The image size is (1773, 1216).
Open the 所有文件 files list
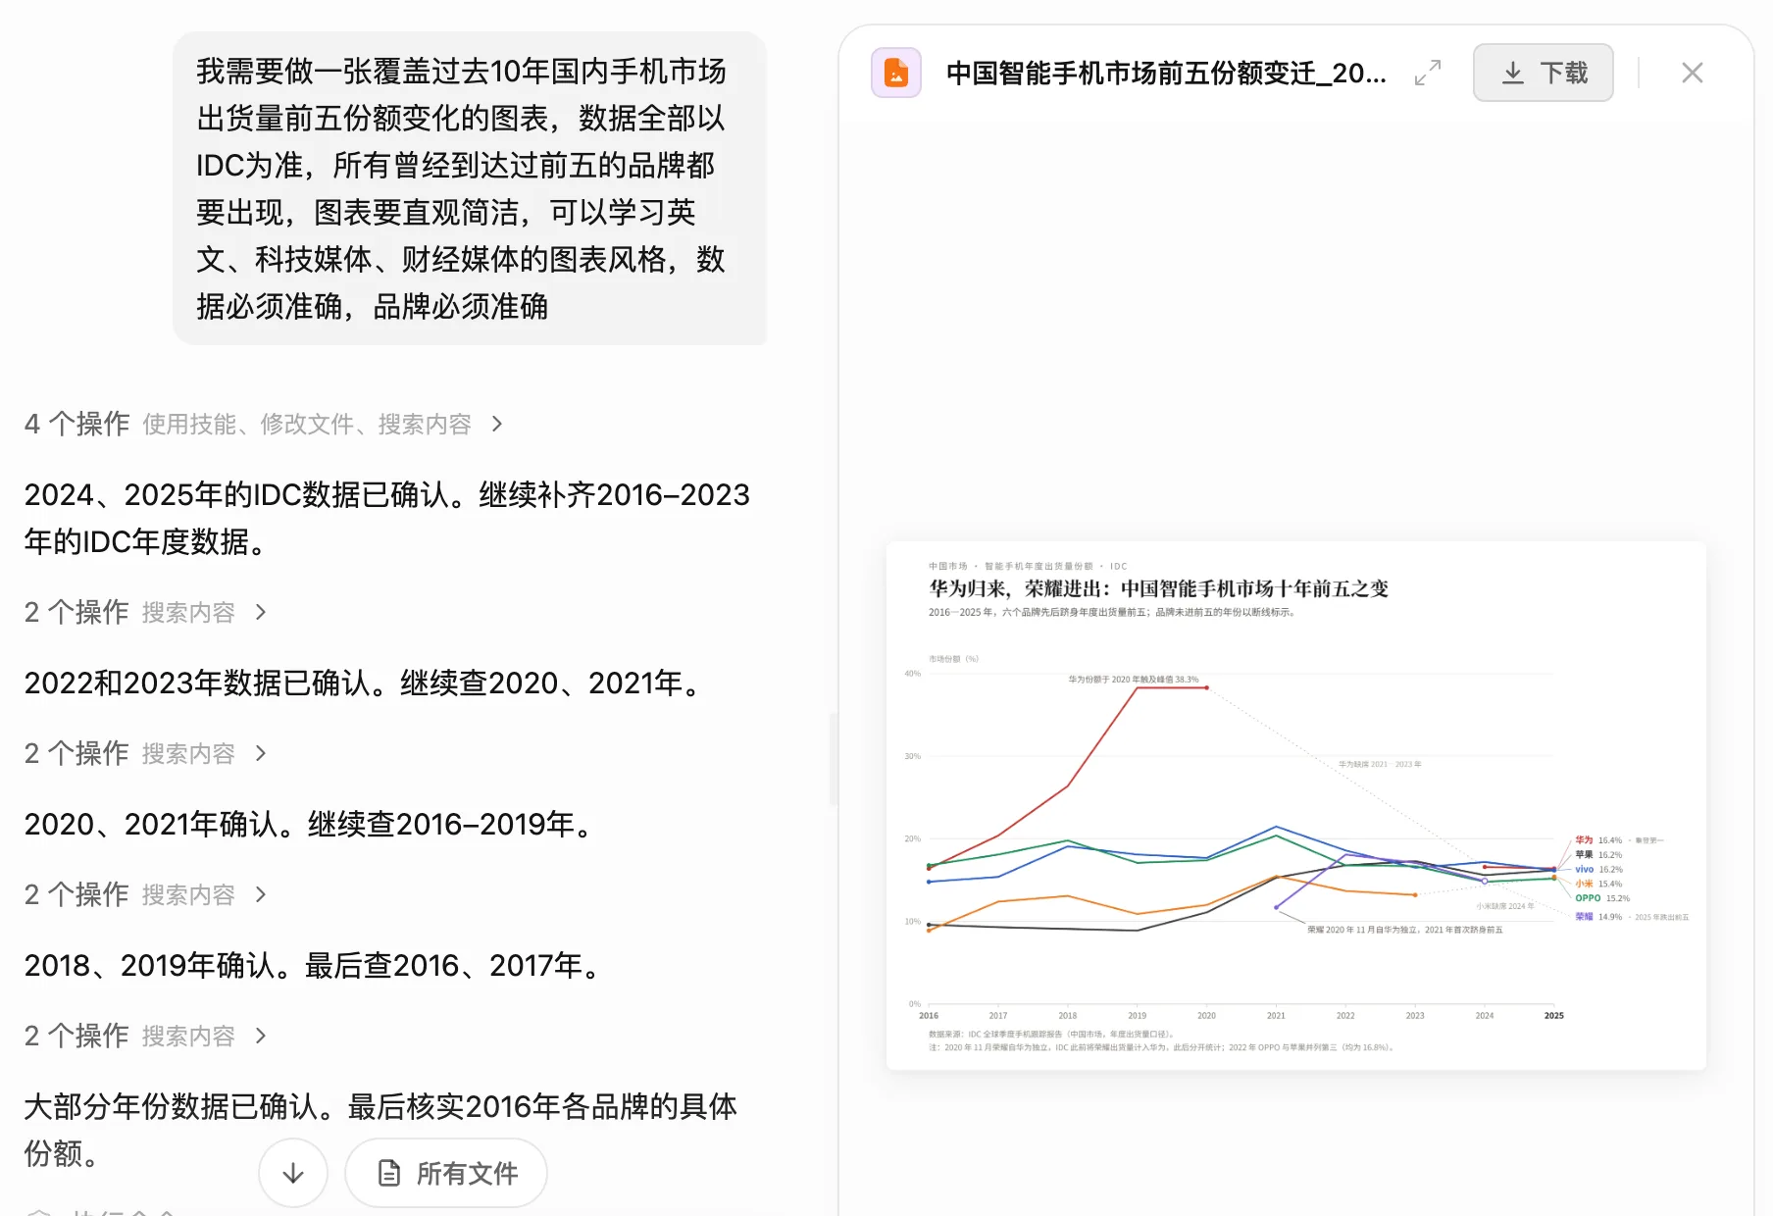(x=446, y=1173)
